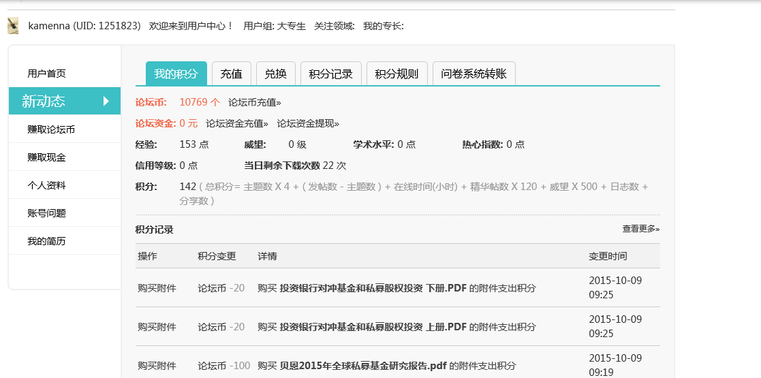
Task: Click the 积分记录 section heading
Action: pyautogui.click(x=155, y=230)
